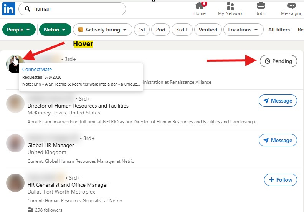Viewport: 304px width, 212px height.
Task: Click the "298 followers" text
Action: point(49,210)
